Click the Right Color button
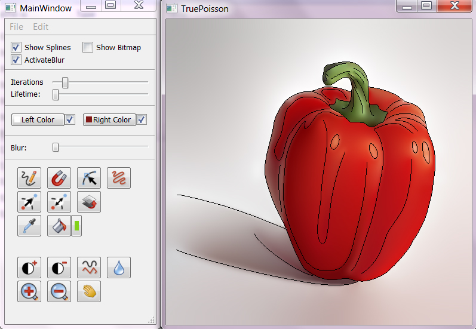Viewport: 476px width, 329px height. coord(109,119)
